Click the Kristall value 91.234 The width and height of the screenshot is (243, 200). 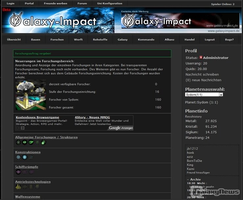coord(211,127)
